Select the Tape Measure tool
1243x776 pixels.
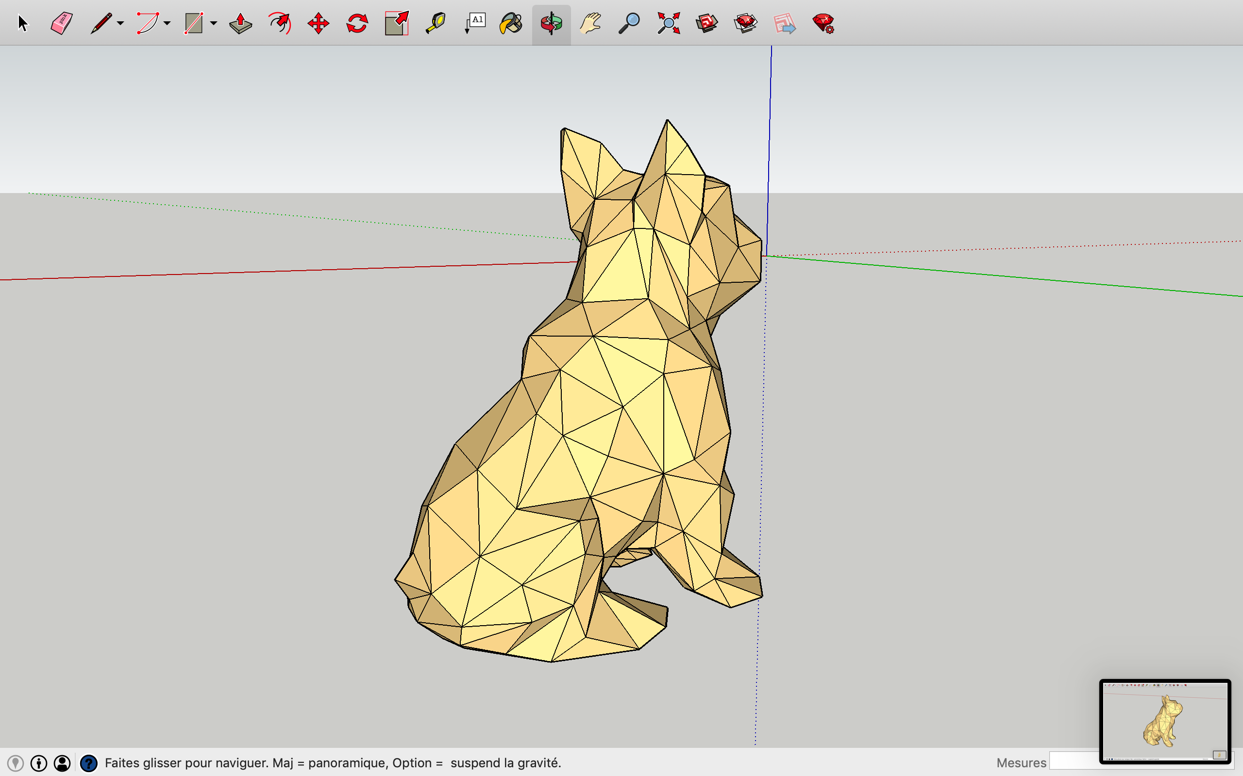click(x=436, y=23)
